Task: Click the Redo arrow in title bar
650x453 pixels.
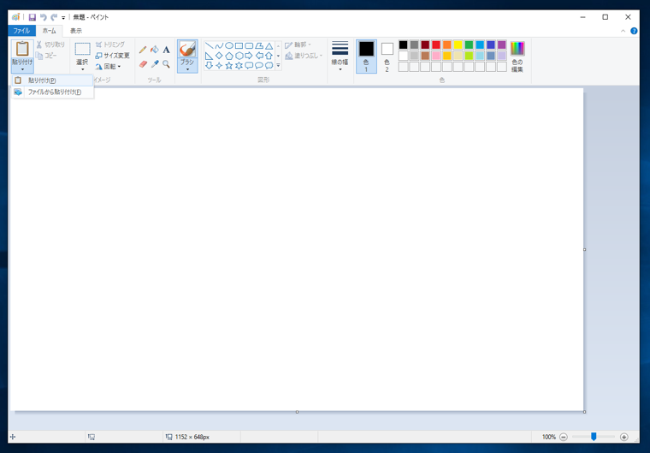Action: click(x=54, y=17)
